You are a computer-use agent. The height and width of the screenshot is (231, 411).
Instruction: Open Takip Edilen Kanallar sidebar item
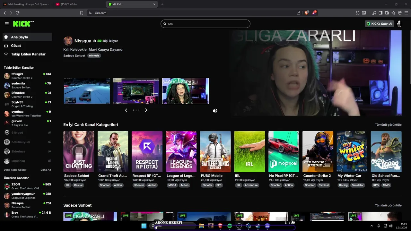27,54
